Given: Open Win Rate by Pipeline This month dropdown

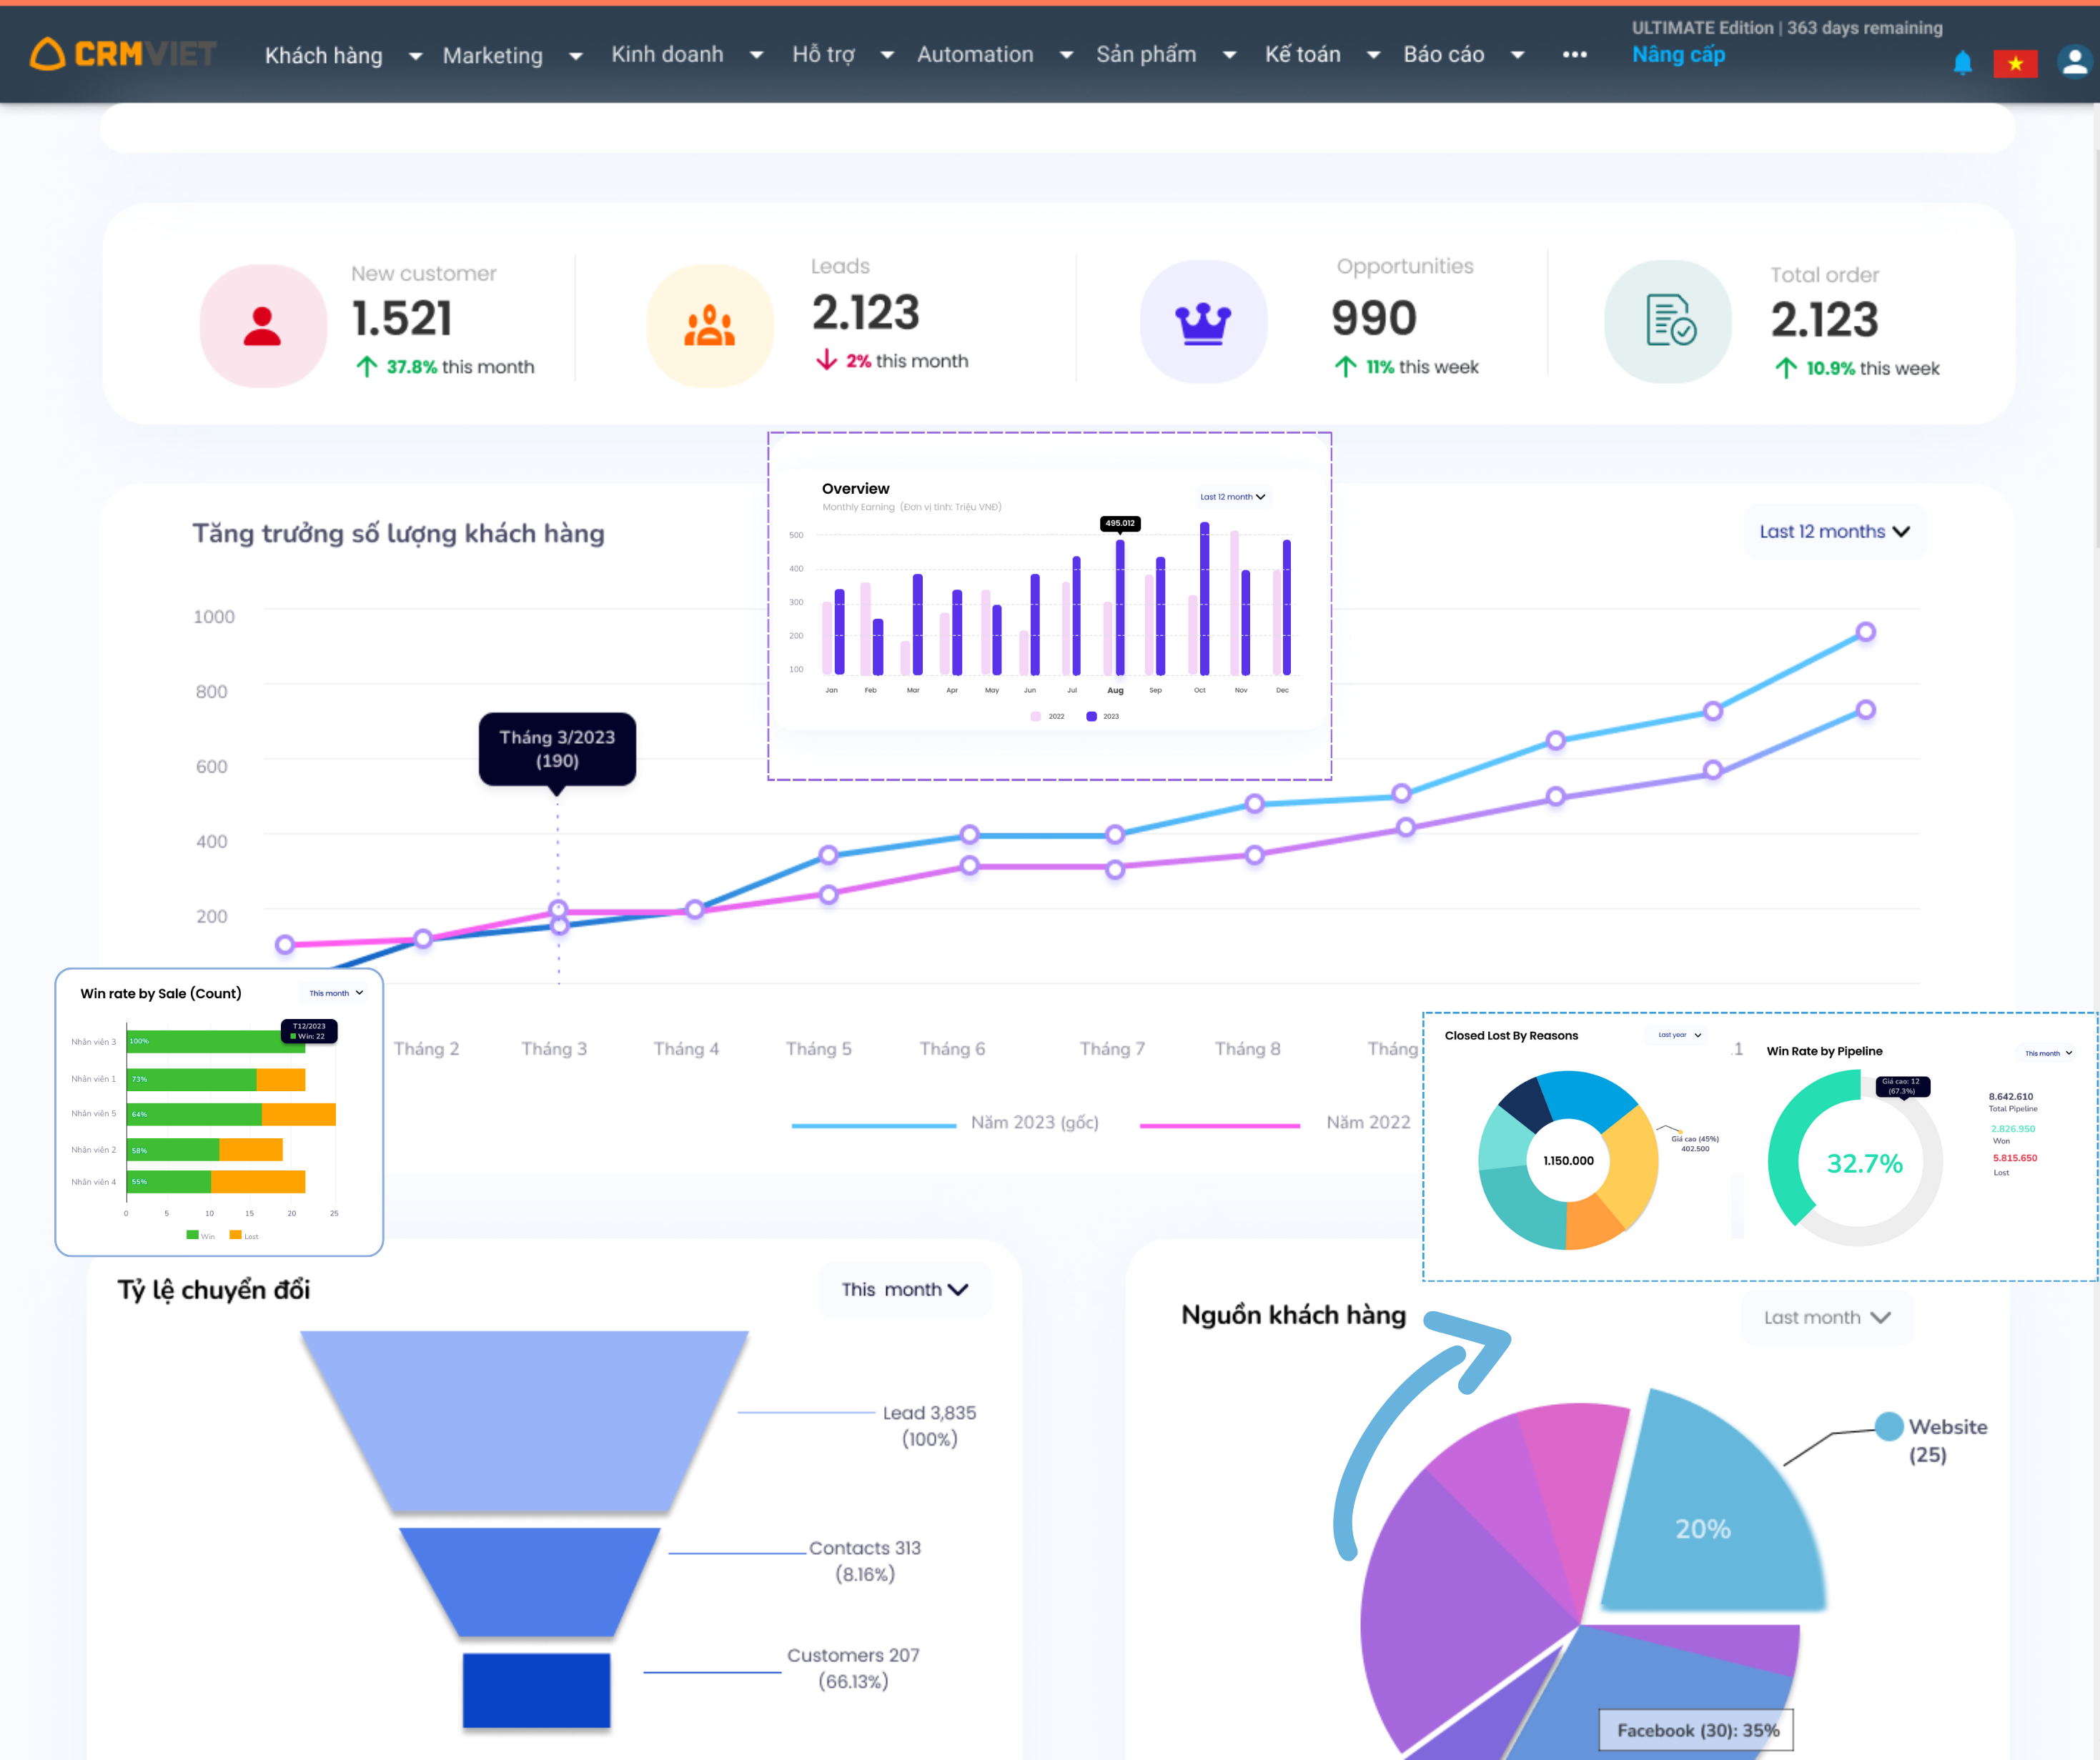Looking at the screenshot, I should click(2048, 1053).
